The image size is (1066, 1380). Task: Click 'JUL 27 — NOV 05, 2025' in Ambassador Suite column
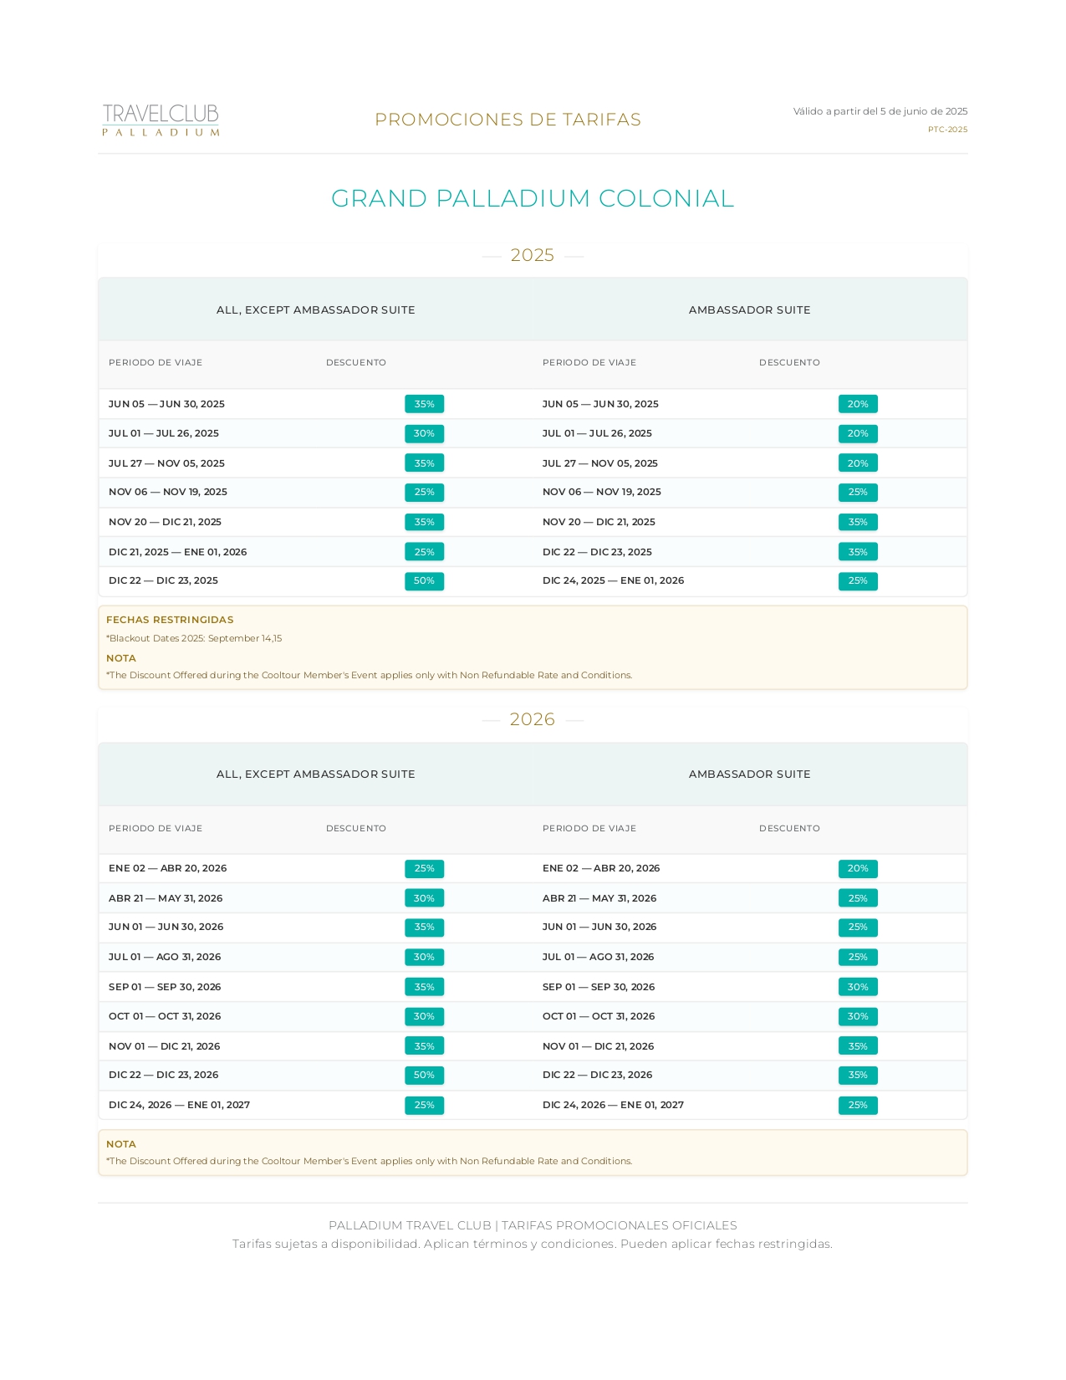[x=600, y=463]
